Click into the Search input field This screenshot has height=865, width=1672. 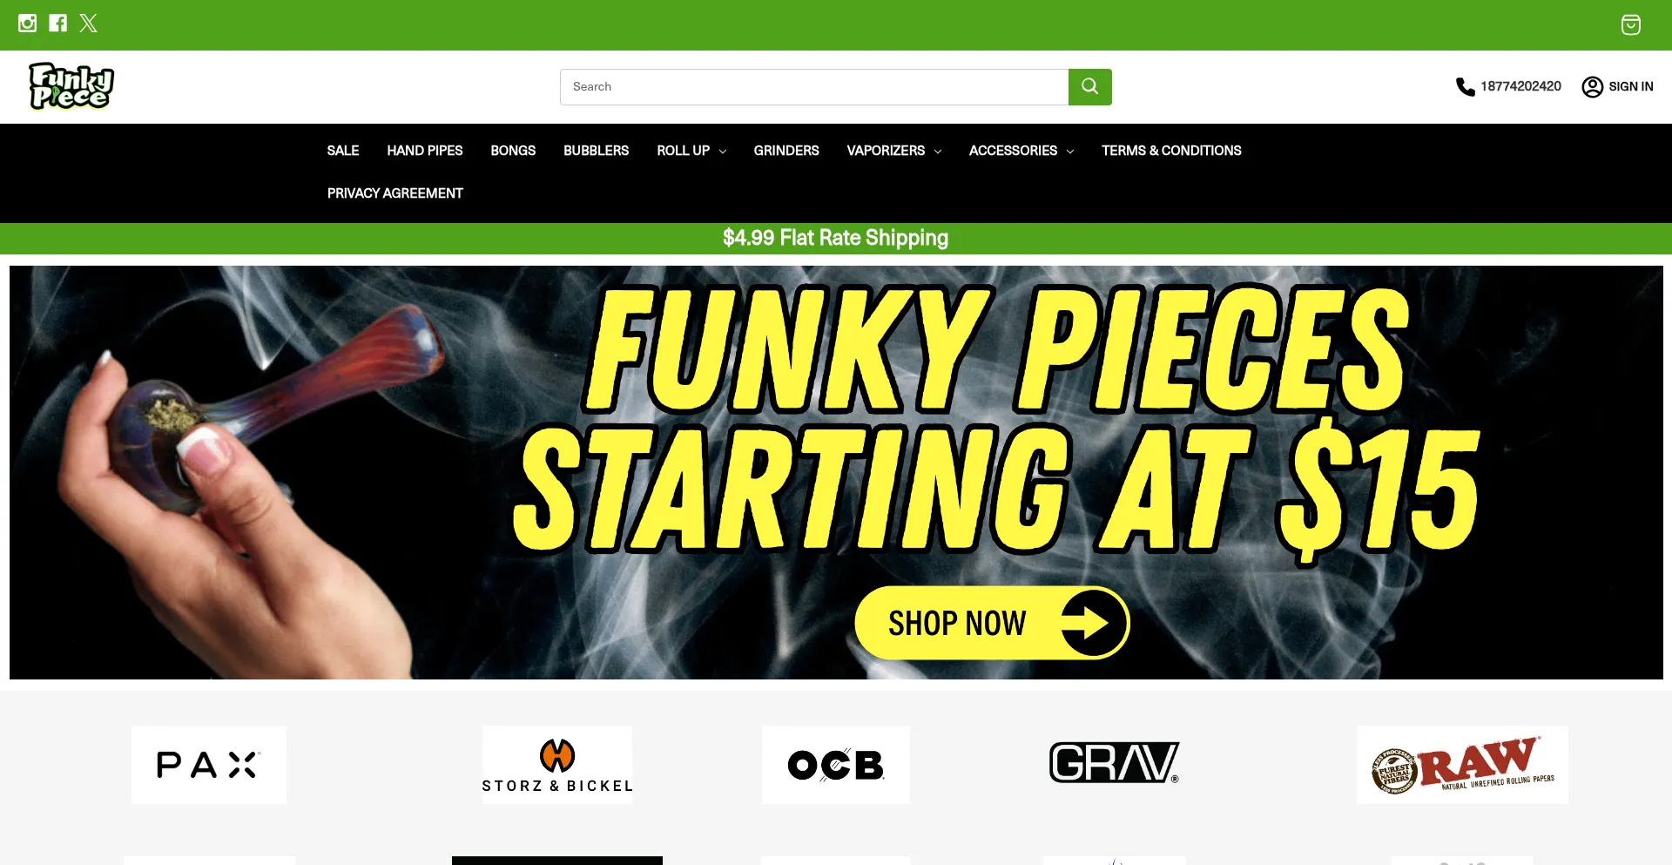tap(814, 87)
